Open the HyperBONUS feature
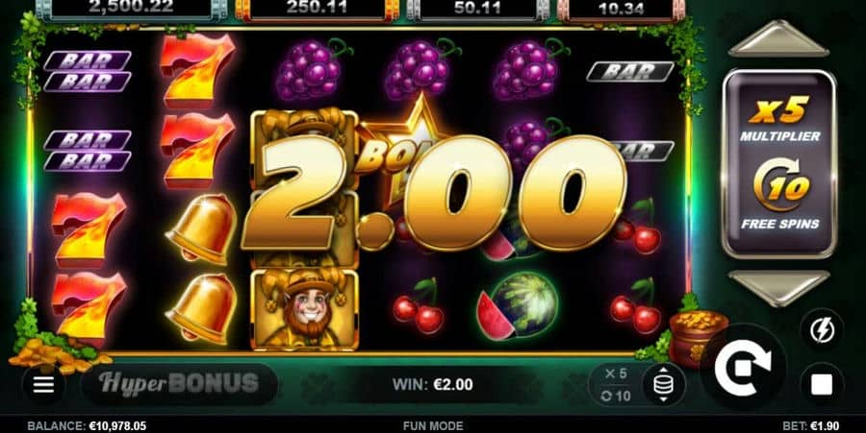Viewport: 866px width, 433px height. click(180, 383)
